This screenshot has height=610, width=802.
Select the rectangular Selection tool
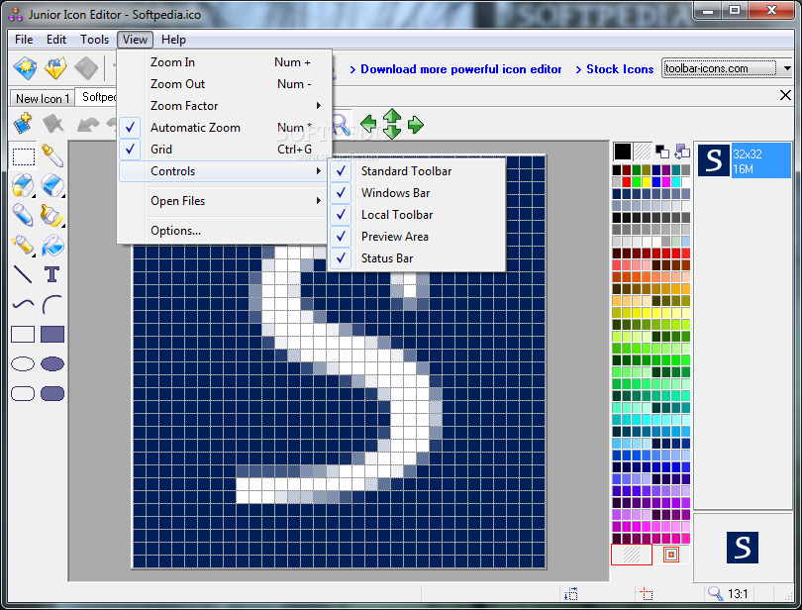pyautogui.click(x=24, y=156)
